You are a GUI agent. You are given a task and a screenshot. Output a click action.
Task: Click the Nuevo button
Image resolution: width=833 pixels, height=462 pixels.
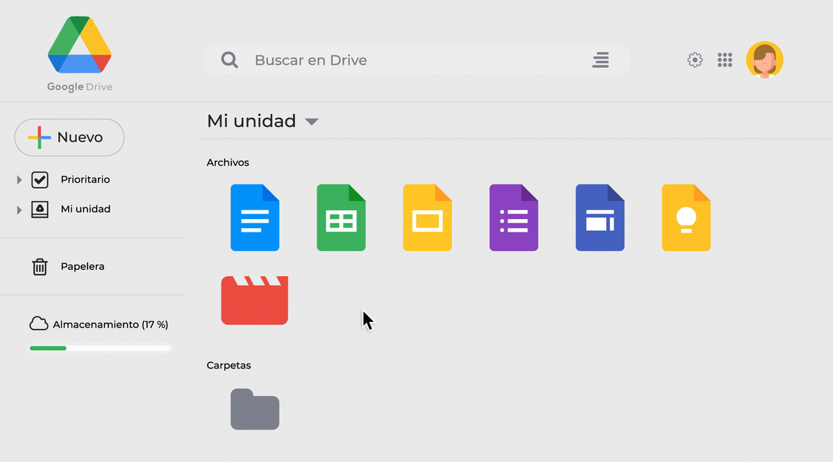click(69, 137)
